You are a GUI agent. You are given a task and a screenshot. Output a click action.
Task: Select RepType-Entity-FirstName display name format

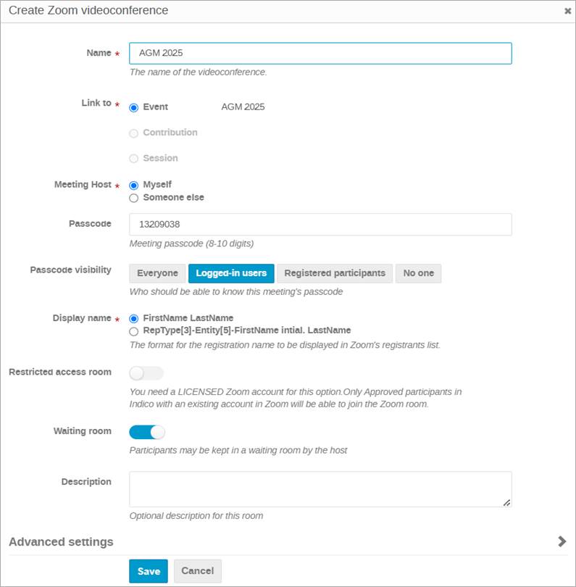tap(133, 331)
